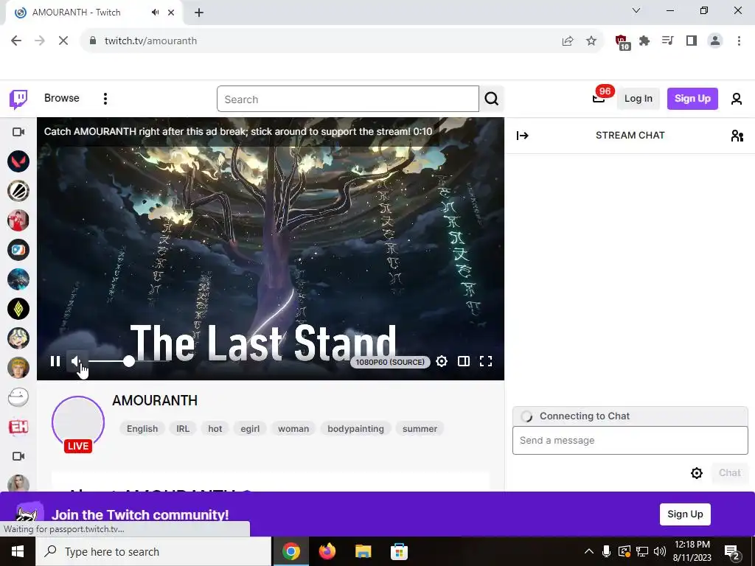The width and height of the screenshot is (755, 566).
Task: Click the Log In button
Action: point(638,99)
